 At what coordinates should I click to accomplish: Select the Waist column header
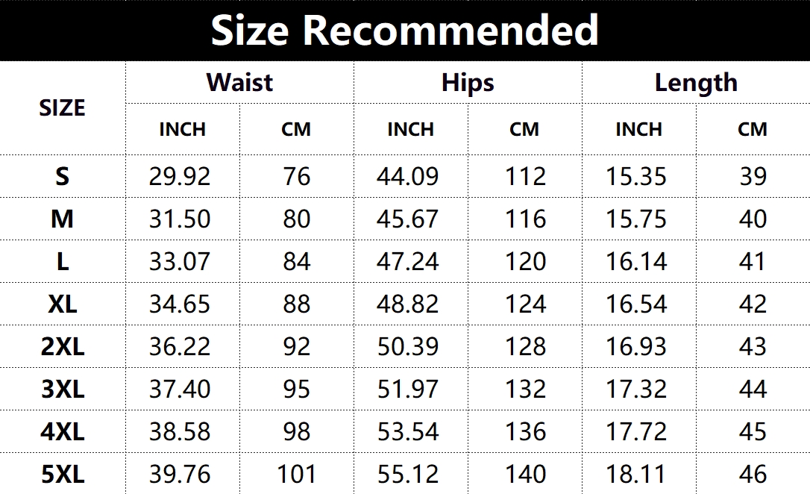(x=239, y=82)
